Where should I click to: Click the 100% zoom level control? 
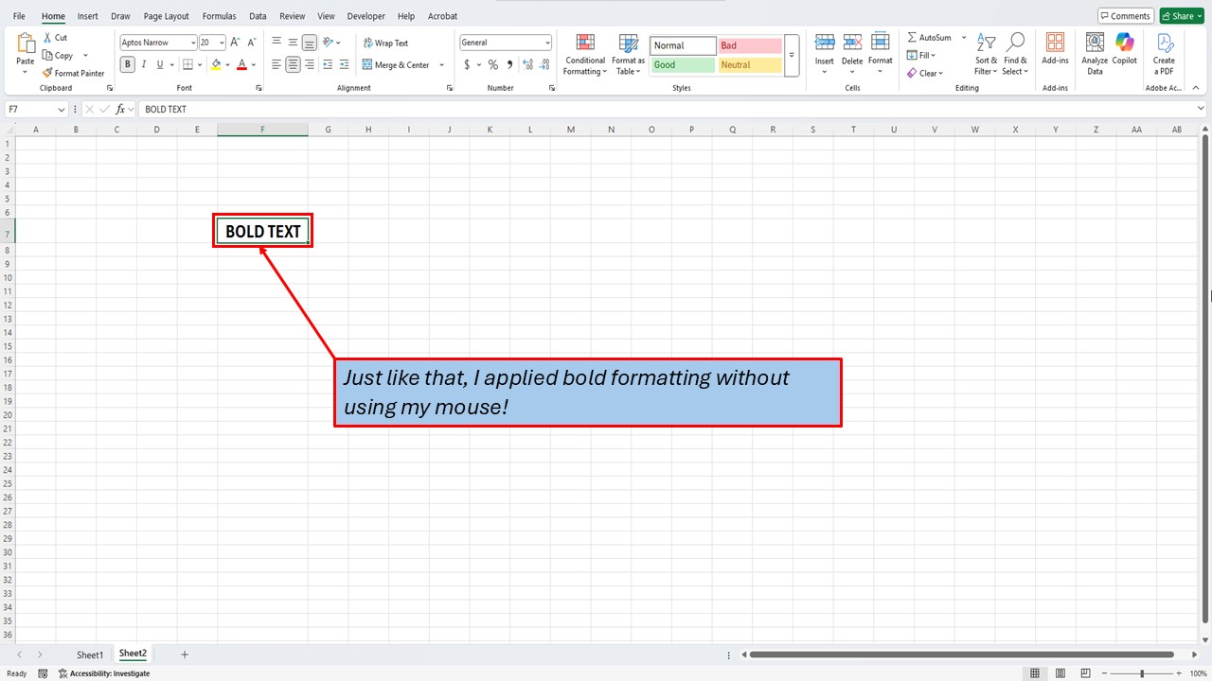(x=1197, y=672)
